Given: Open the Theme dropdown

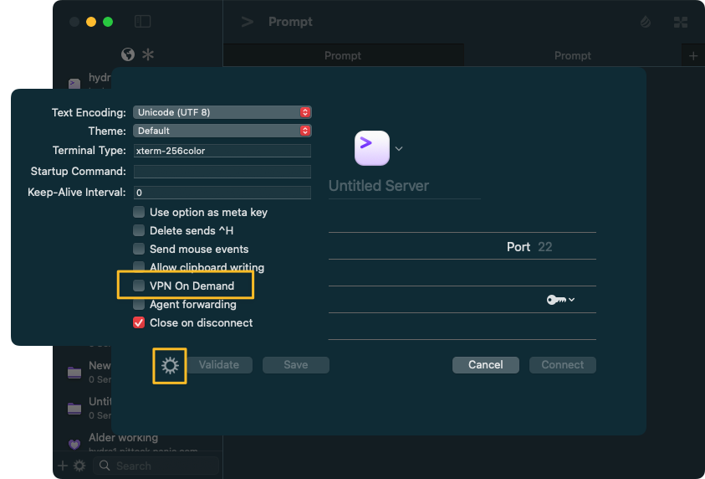Looking at the screenshot, I should pos(222,131).
